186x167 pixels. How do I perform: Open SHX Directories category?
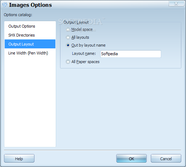pos(30,35)
